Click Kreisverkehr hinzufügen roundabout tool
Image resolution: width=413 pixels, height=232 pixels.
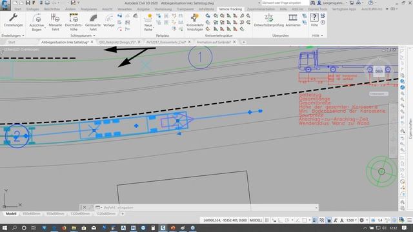(x=195, y=23)
